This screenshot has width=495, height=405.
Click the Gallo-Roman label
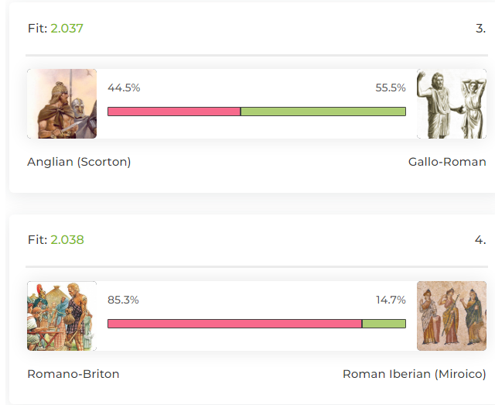447,162
